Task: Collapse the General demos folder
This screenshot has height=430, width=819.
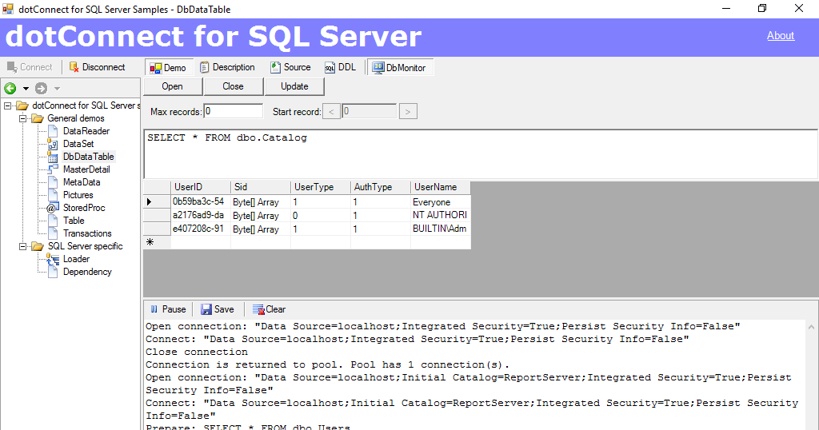Action: coord(22,118)
